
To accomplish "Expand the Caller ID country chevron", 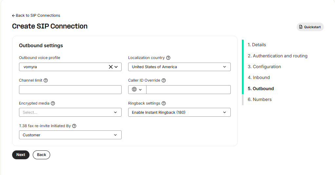I will (x=140, y=90).
